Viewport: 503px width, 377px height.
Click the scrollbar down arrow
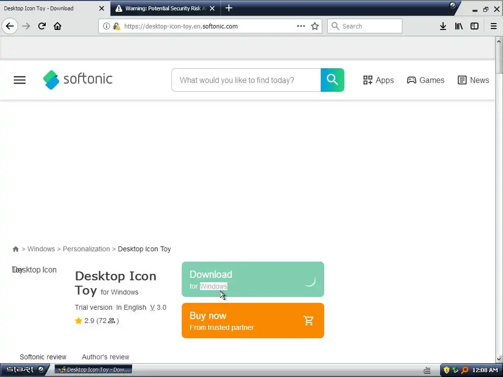499,359
